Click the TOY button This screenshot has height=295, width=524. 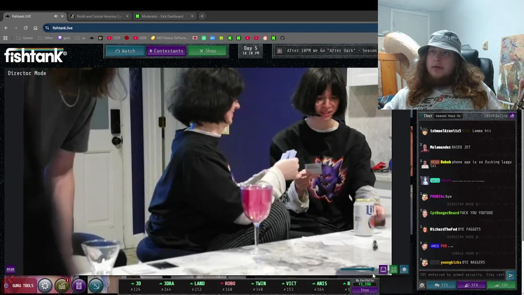[501, 285]
